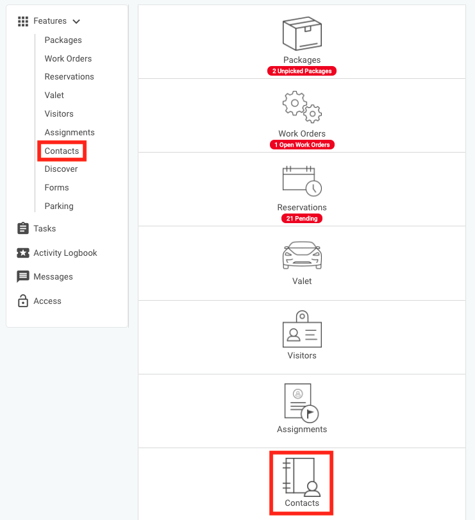This screenshot has width=475, height=520.
Task: Open Discover from the sidebar menu
Action: (x=61, y=169)
